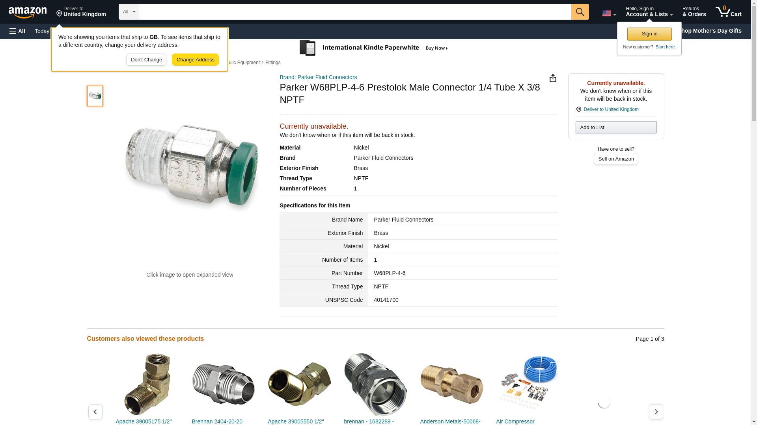Open Returns & Orders
Screen dimensions: 757x425
point(694,12)
